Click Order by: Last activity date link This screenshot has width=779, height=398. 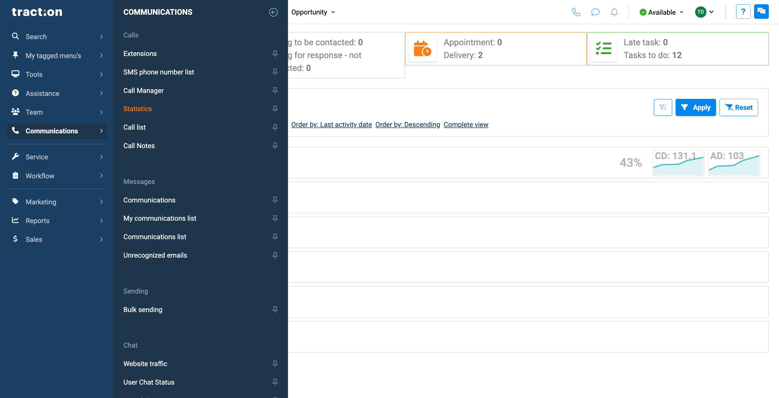pos(331,125)
